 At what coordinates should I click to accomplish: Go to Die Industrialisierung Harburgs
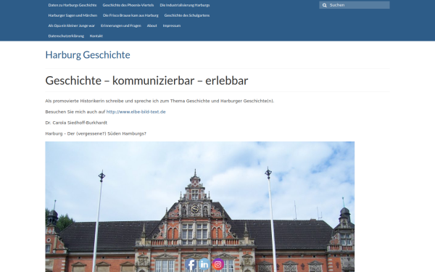tap(185, 5)
